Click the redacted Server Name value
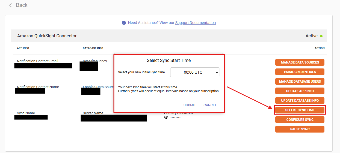Viewport: 340px width, 153px height. 114,118
